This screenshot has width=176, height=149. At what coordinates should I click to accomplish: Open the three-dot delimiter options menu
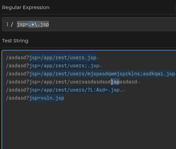[x=7, y=24]
